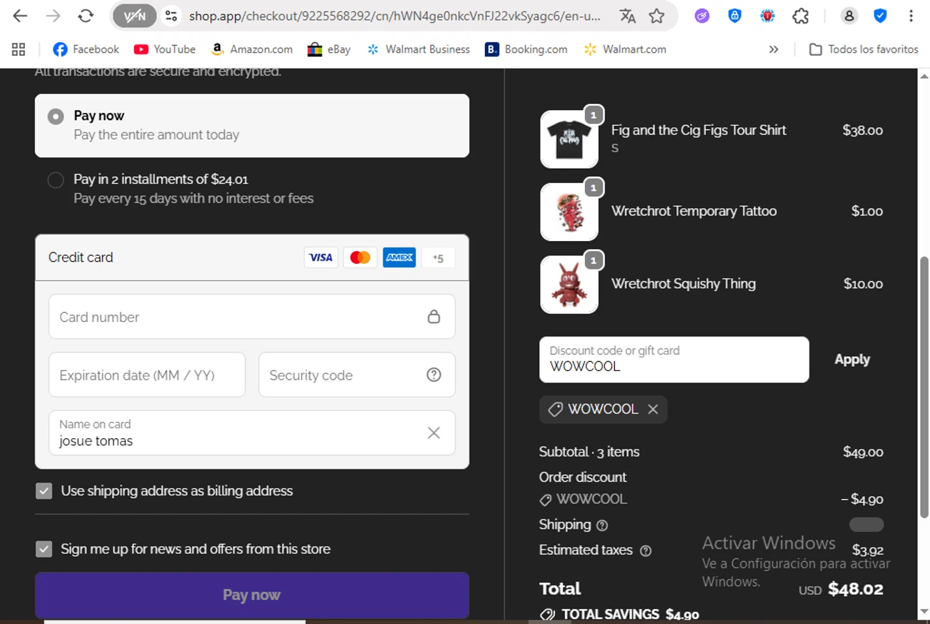The height and width of the screenshot is (624, 930).
Task: Clear the name on card field
Action: point(434,433)
